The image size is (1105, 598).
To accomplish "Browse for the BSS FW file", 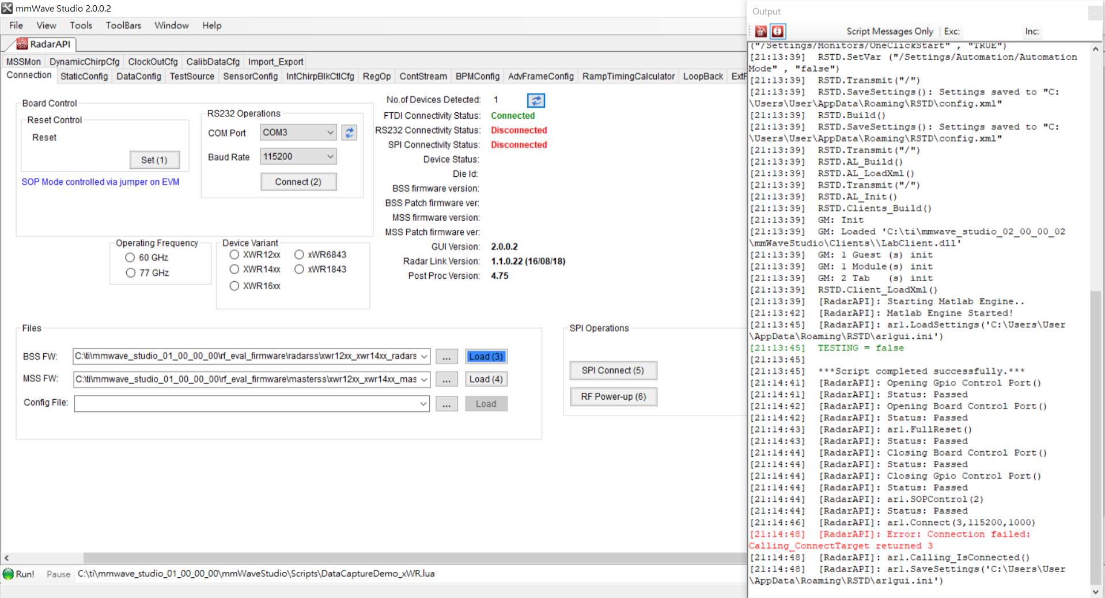I will (446, 357).
